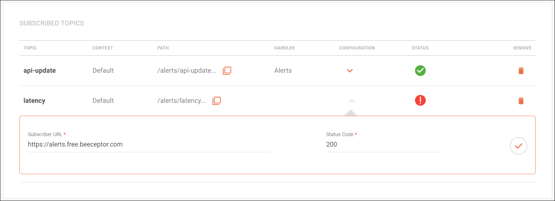Select the api-update topic name
The width and height of the screenshot is (555, 201).
(39, 71)
